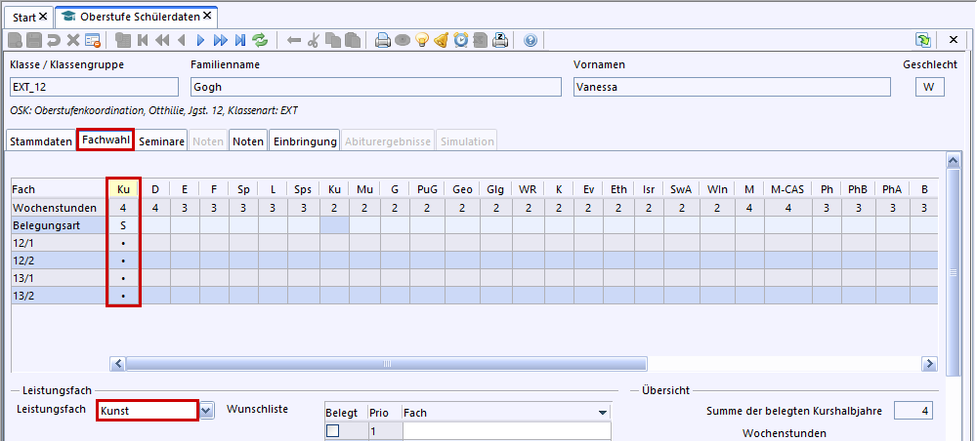
Task: Open help with the question mark icon
Action: point(531,40)
